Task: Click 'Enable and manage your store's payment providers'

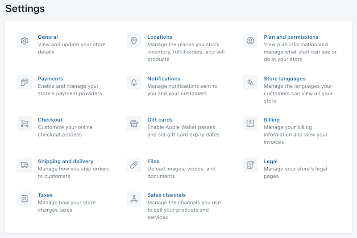Action: click(70, 89)
